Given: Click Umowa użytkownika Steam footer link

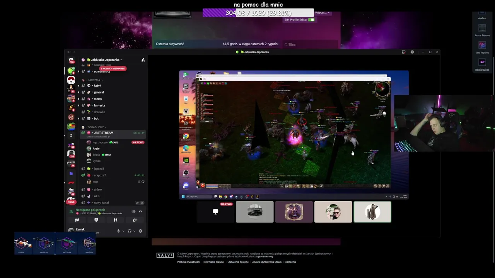Looking at the screenshot, I should point(266,262).
